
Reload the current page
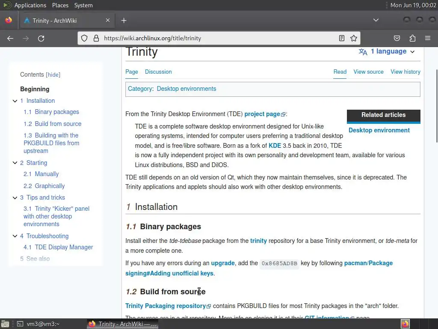pos(41,38)
